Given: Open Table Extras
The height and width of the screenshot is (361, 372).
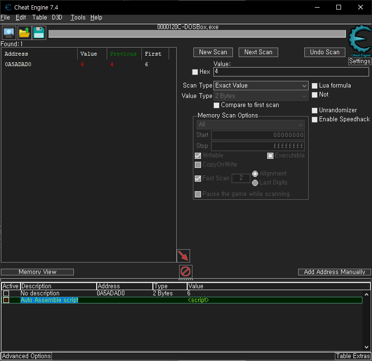Looking at the screenshot, I should [x=353, y=356].
